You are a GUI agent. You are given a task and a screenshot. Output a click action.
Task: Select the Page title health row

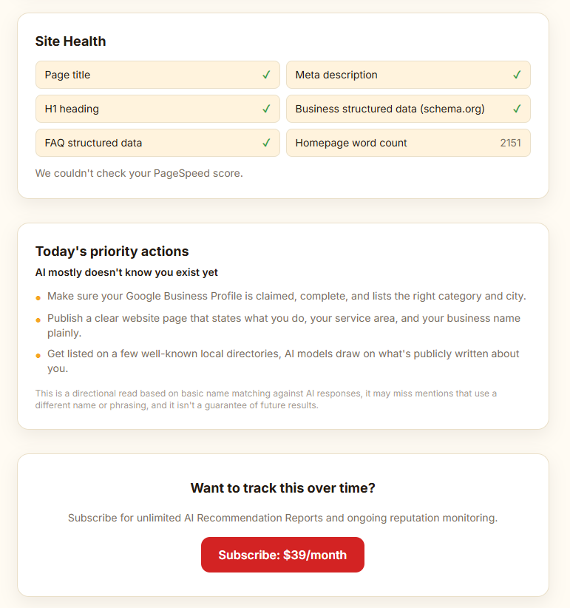tap(157, 75)
